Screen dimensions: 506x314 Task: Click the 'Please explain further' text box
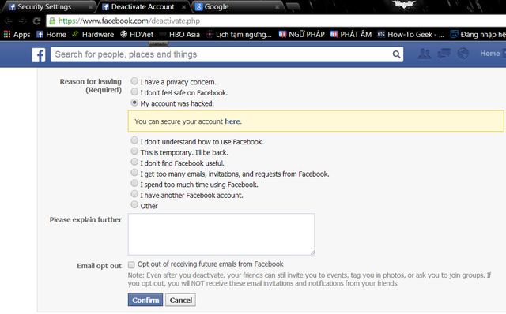coord(221,234)
